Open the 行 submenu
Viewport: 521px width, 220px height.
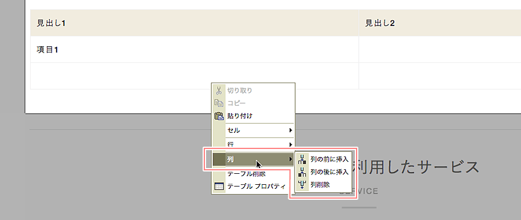[253, 144]
